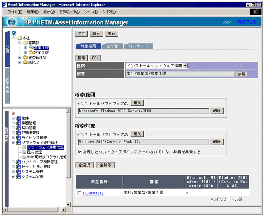Click the Windows logo throbber in menu bar
Viewport: 264px width, 216px height.
click(x=256, y=12)
